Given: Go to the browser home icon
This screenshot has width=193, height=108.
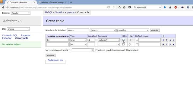Looking at the screenshot, I should [170, 7].
